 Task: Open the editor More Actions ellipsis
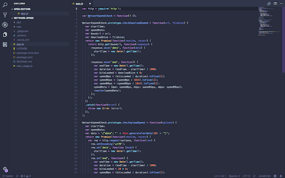pos(281,4)
